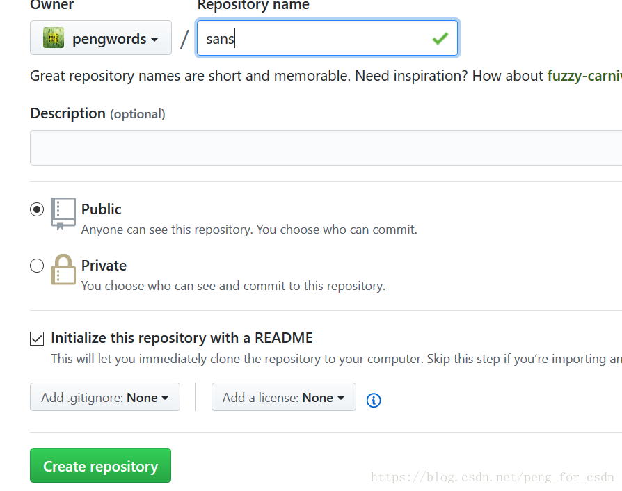Click the Create repository button
The width and height of the screenshot is (622, 491).
100,466
